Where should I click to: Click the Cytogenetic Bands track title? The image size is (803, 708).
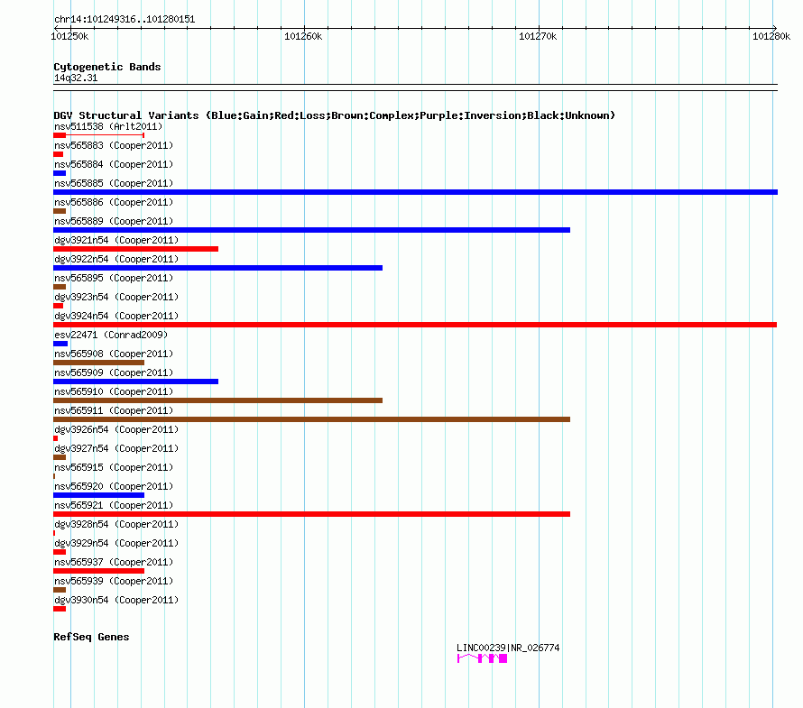[107, 67]
